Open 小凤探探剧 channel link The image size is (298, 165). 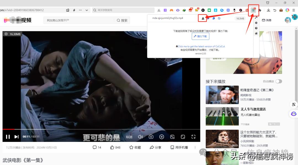(x=247, y=141)
